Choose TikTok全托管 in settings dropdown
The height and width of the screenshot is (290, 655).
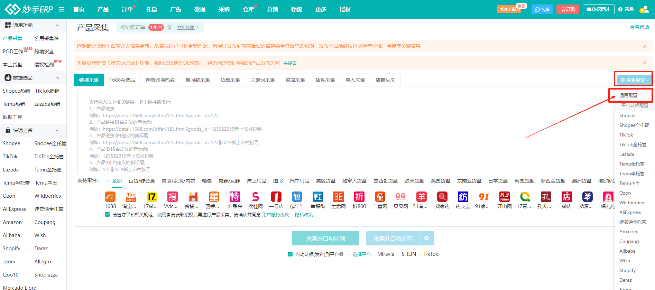pos(633,144)
